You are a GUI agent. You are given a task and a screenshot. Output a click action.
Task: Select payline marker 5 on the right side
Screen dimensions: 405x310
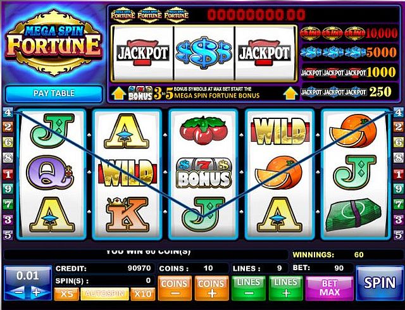pos(399,235)
